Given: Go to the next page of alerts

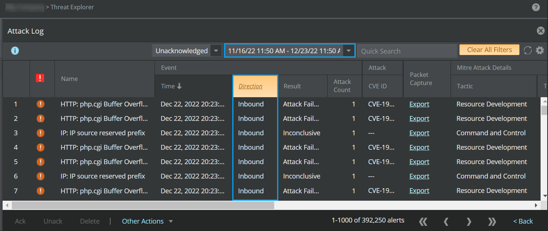Looking at the screenshot, I should tap(469, 221).
